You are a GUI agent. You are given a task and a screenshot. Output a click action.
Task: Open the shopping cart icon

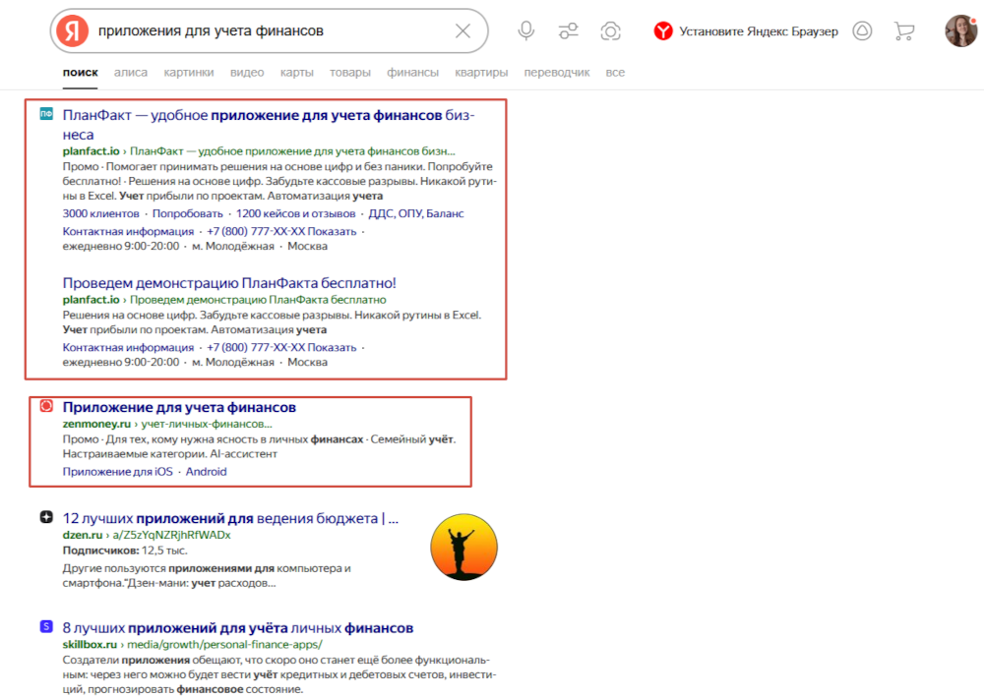[x=903, y=30]
